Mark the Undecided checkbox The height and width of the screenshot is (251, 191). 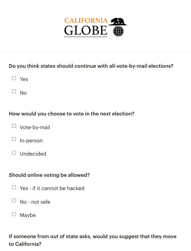14,153
